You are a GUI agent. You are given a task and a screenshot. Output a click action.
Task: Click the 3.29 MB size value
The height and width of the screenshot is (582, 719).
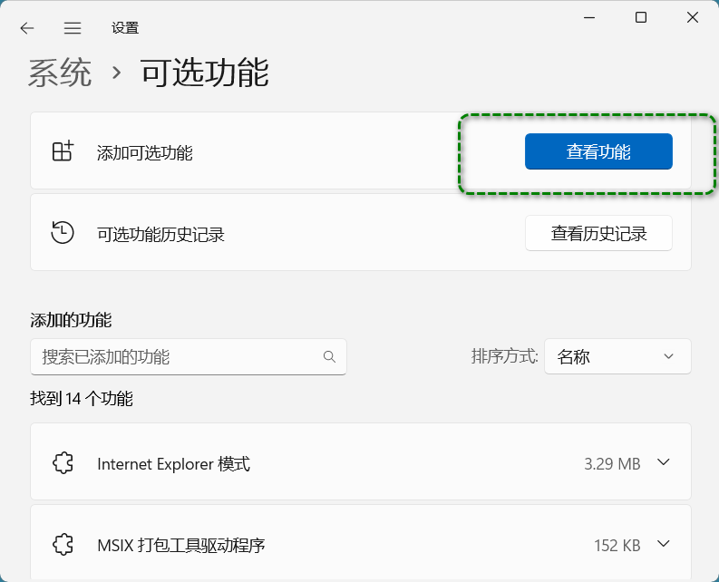click(x=612, y=464)
